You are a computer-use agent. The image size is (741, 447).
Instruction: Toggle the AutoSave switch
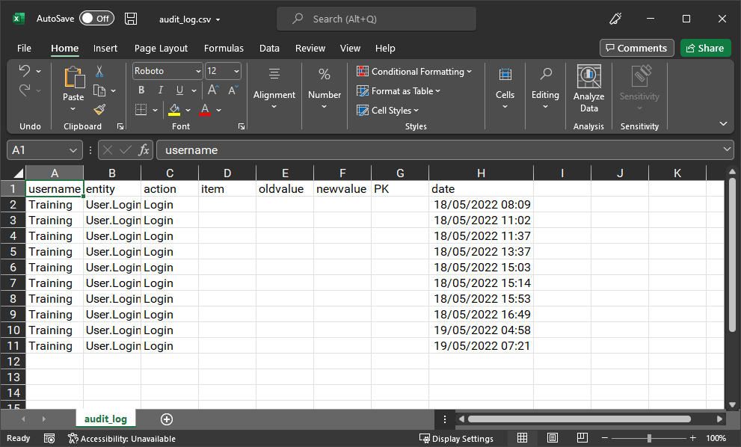click(97, 19)
